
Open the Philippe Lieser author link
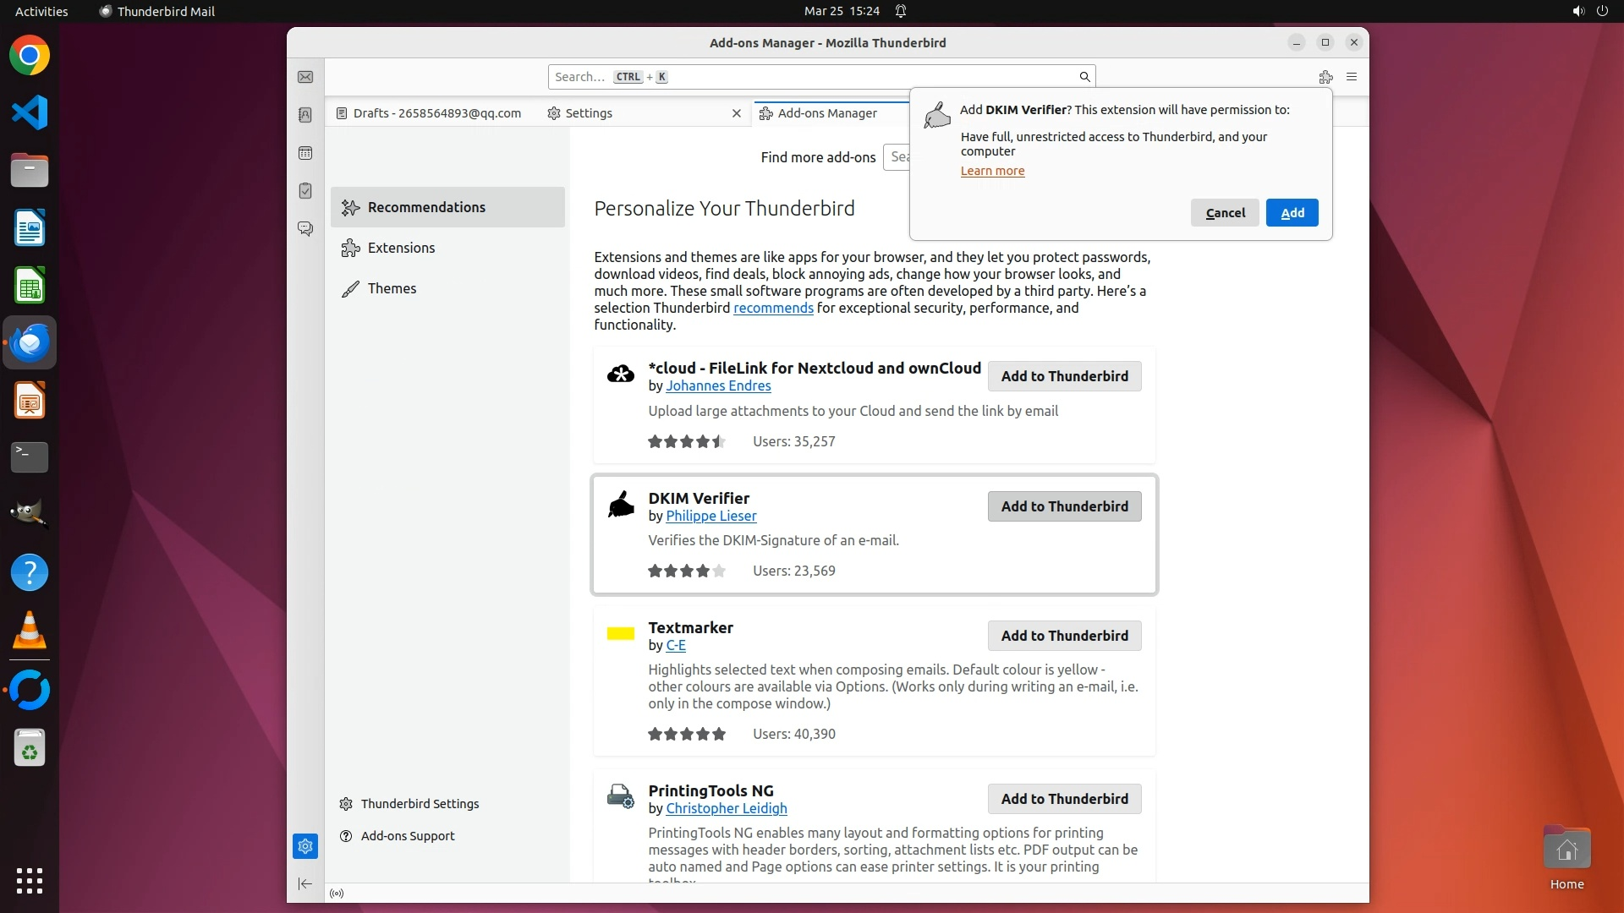click(x=710, y=516)
